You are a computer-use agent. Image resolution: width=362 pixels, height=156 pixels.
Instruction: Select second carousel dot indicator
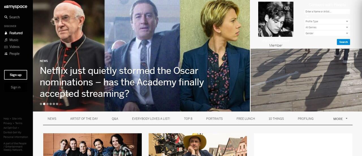[x=44, y=104]
